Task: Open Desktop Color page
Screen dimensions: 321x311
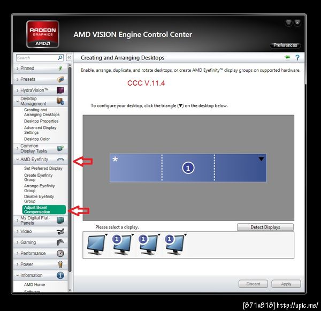Action: coord(37,139)
